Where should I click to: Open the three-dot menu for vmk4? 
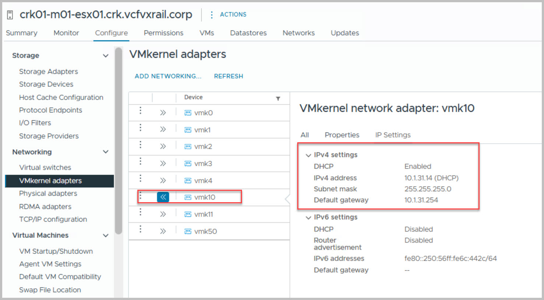coord(140,179)
